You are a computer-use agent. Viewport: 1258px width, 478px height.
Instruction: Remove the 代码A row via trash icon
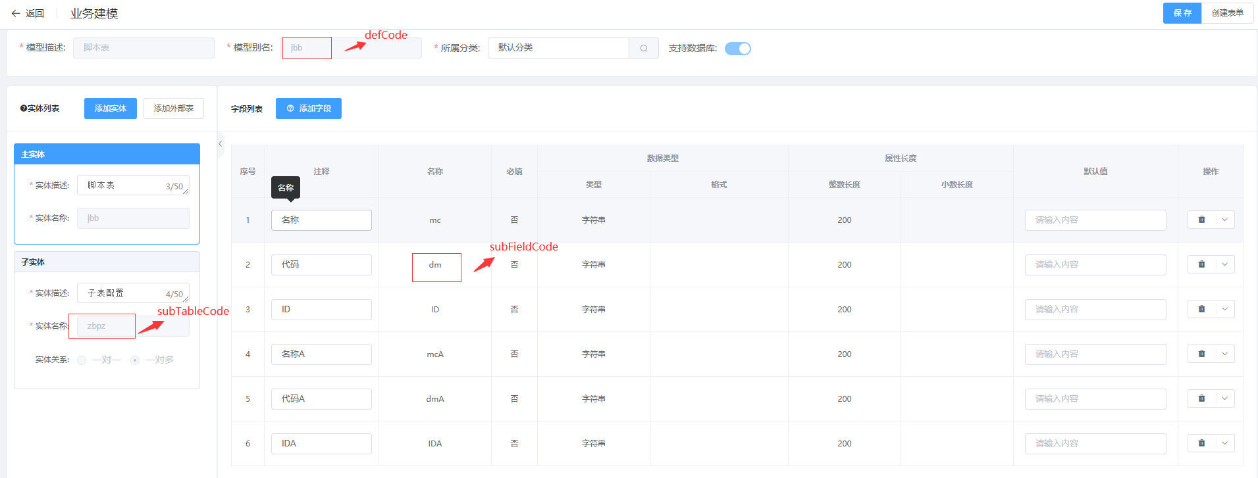(1201, 398)
